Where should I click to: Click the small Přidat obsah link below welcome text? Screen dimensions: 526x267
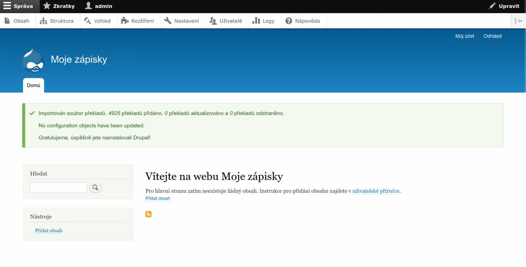[158, 198]
